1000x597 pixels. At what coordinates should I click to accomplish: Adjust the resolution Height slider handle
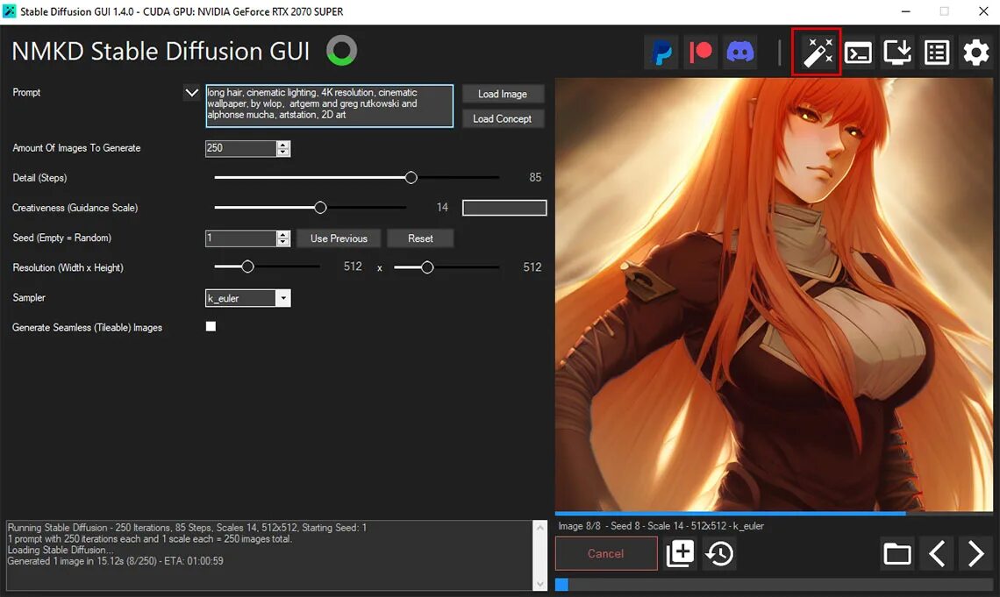click(x=427, y=267)
